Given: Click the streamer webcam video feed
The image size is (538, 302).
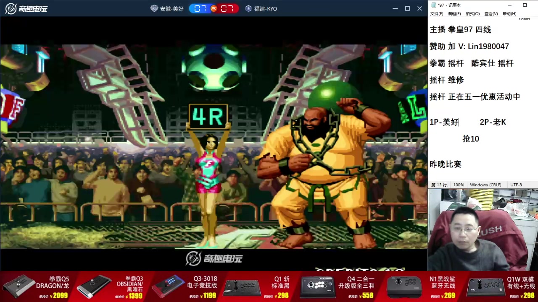Looking at the screenshot, I should click(x=483, y=230).
